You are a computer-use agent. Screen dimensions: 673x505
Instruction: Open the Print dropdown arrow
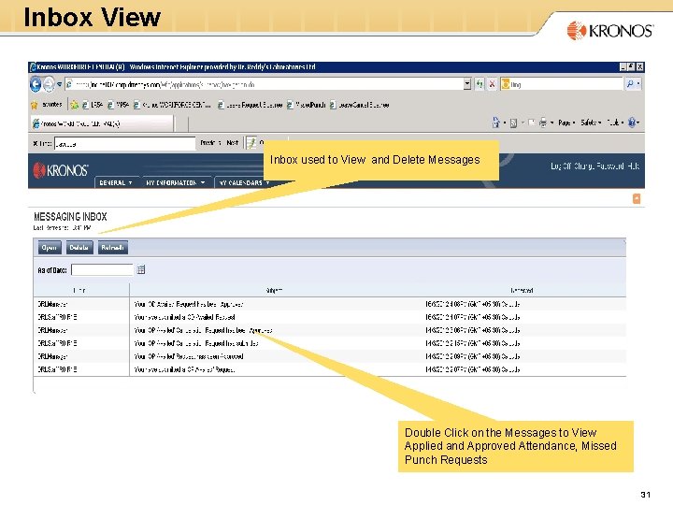(x=552, y=123)
